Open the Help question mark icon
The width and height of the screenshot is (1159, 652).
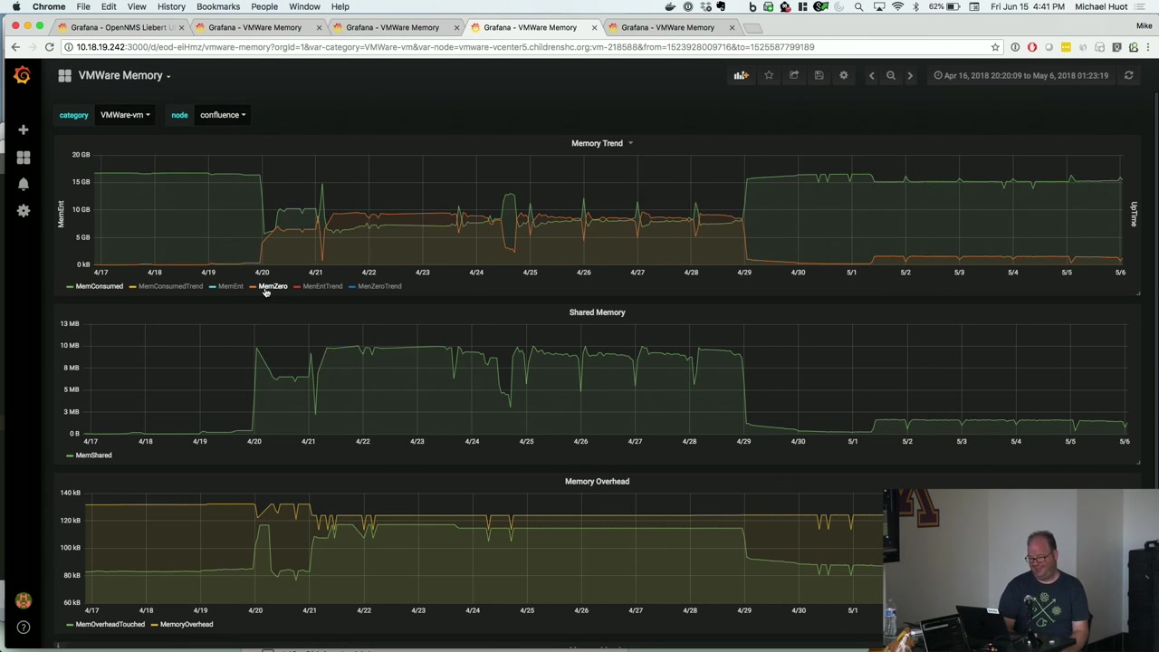pyautogui.click(x=24, y=627)
